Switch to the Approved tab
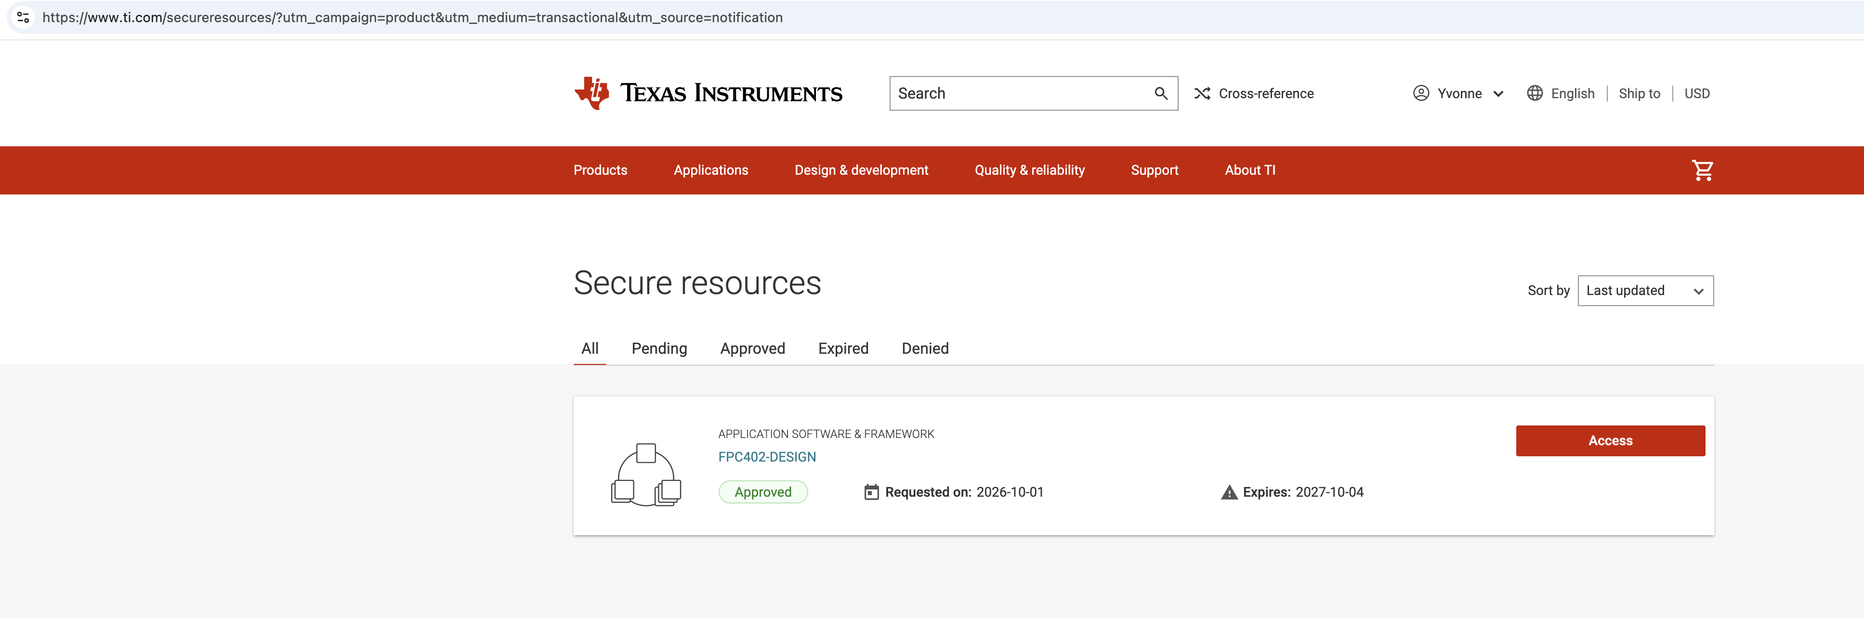This screenshot has height=618, width=1864. click(752, 348)
